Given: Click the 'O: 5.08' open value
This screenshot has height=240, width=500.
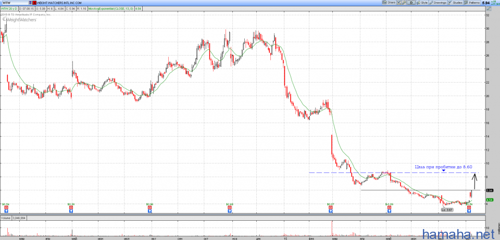Looking at the screenshot, I should [41, 8].
